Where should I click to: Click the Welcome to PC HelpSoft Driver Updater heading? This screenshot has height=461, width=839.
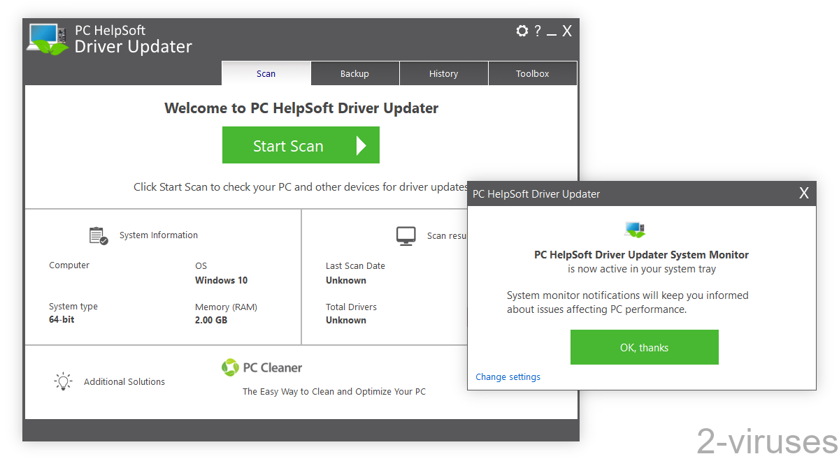coord(301,108)
